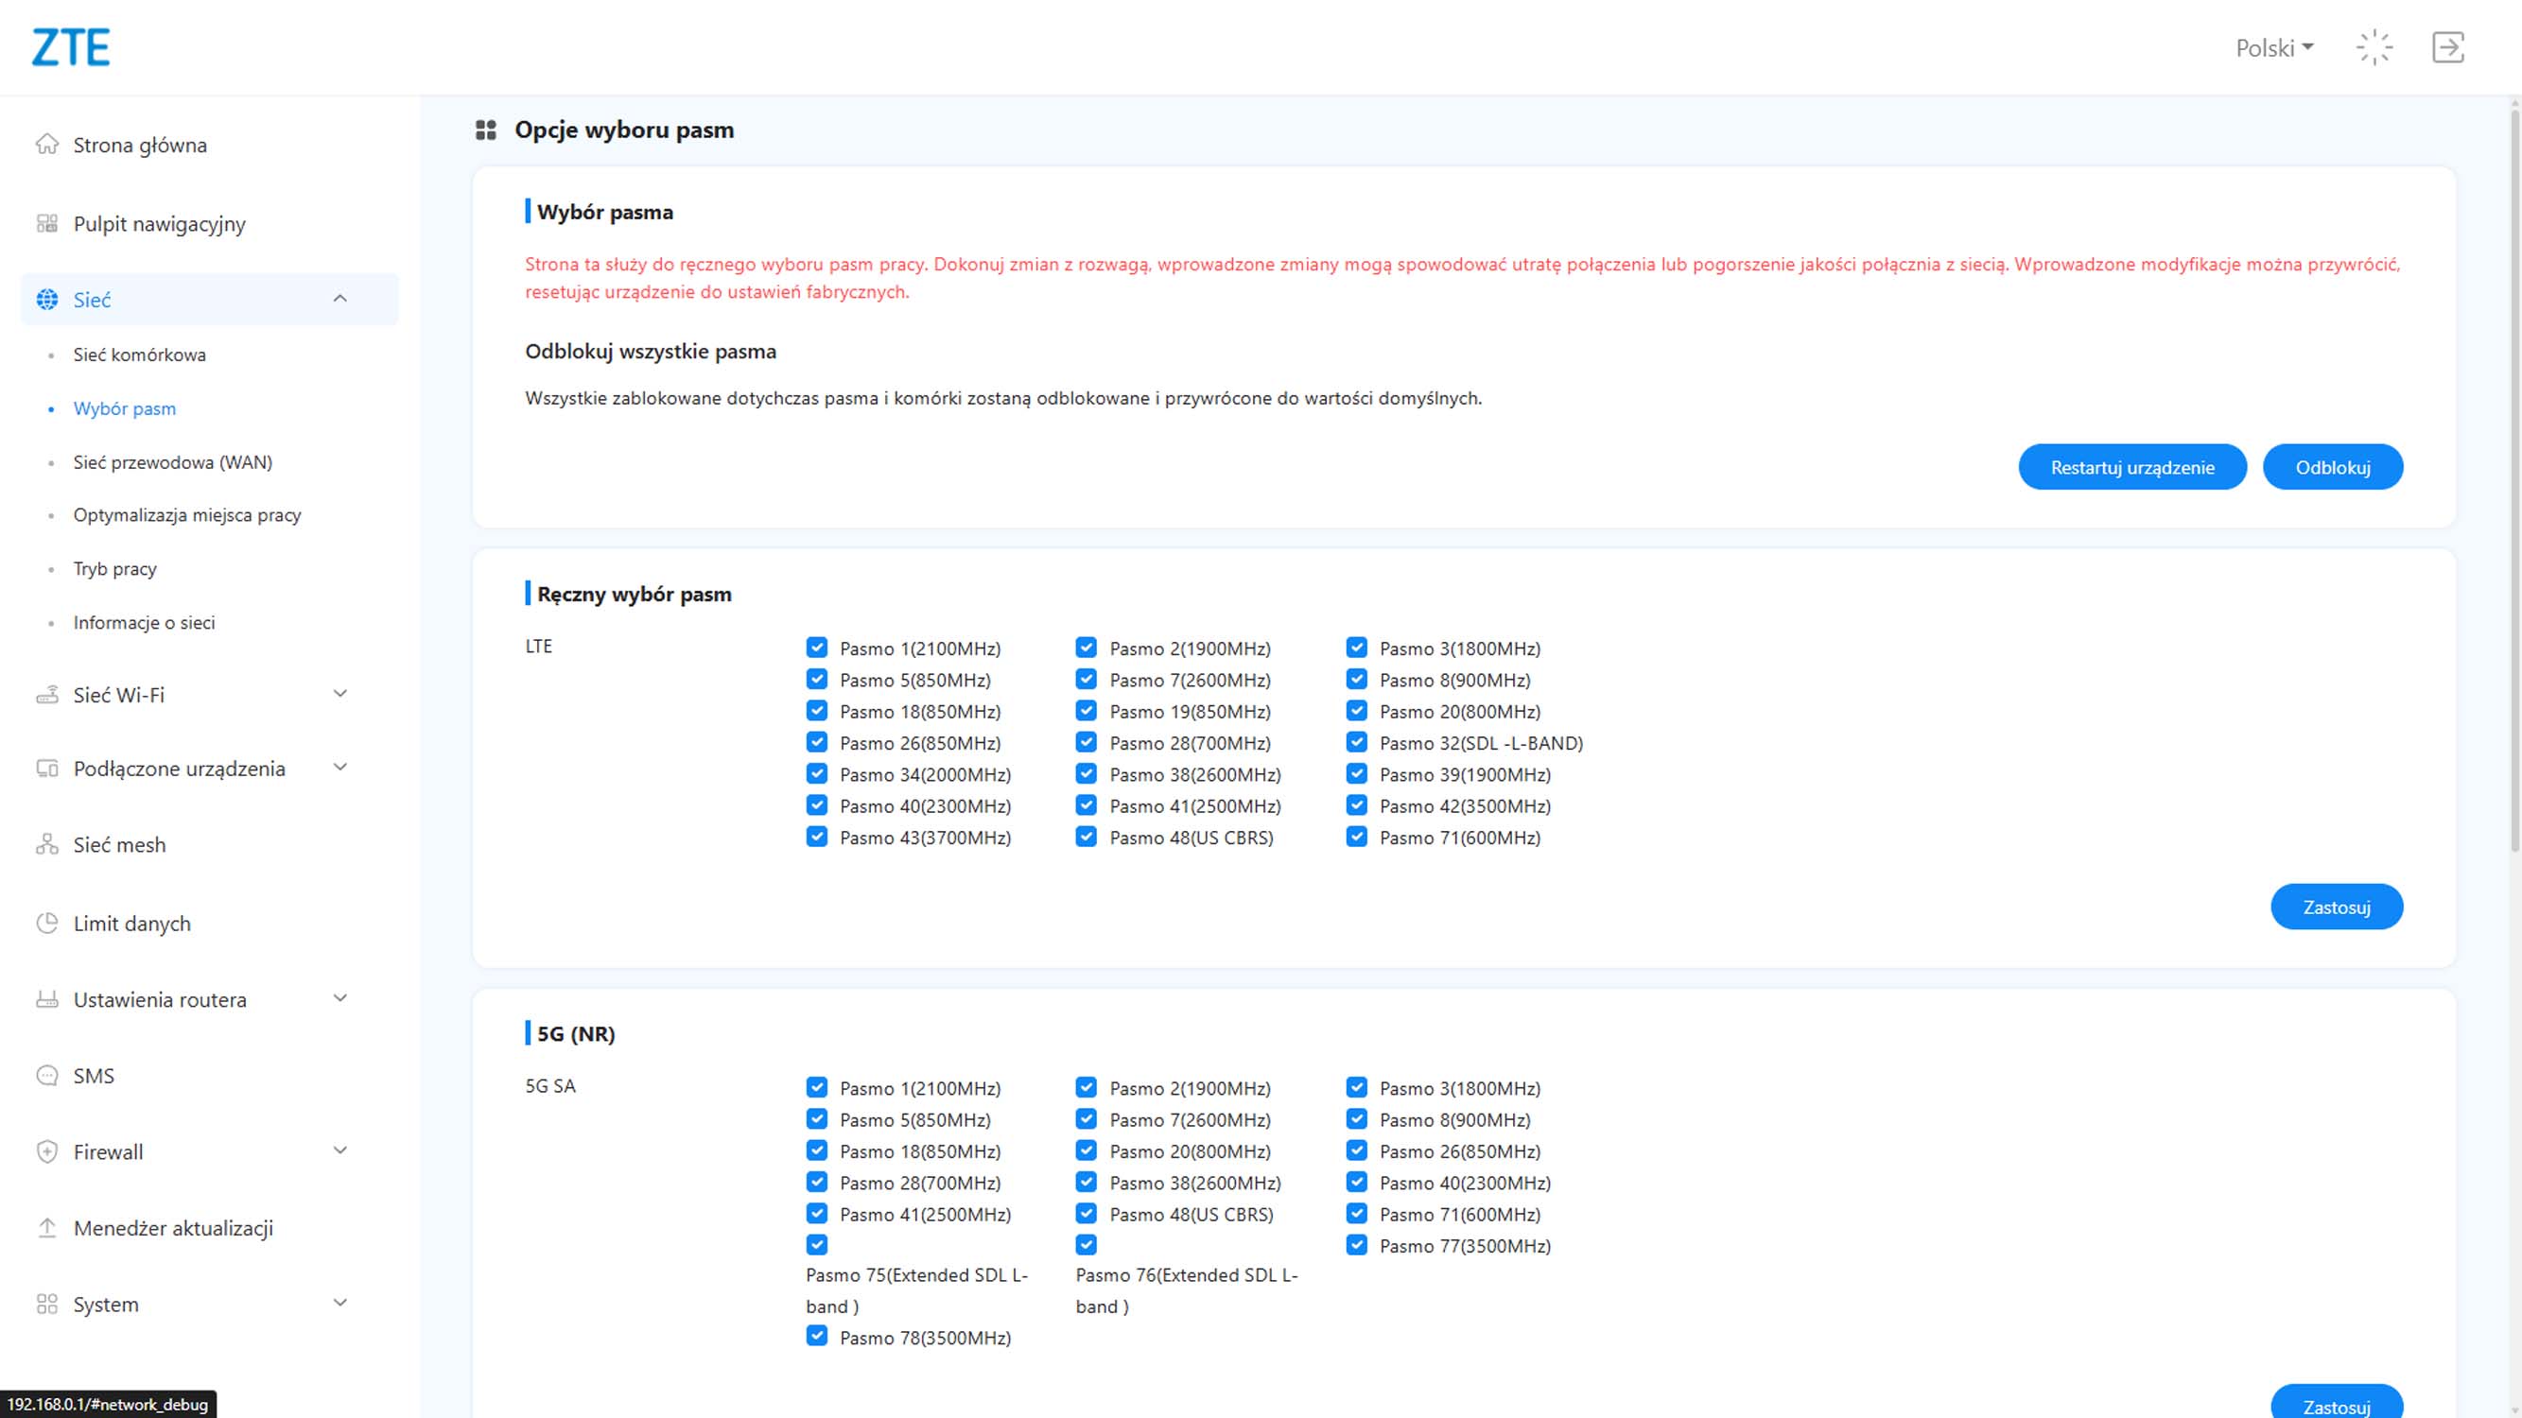
Task: Click the ZTE logo
Action: pos(71,47)
